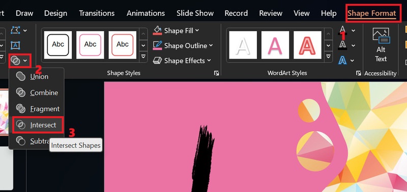This screenshot has height=192, width=407.
Task: Choose Combine from Merge Shapes menu
Action: 36,93
